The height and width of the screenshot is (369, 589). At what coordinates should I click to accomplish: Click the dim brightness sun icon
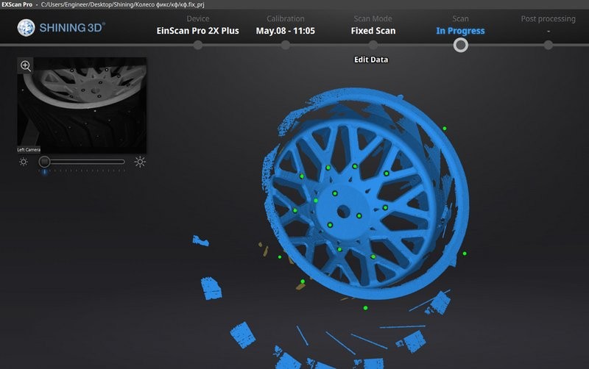(x=24, y=162)
